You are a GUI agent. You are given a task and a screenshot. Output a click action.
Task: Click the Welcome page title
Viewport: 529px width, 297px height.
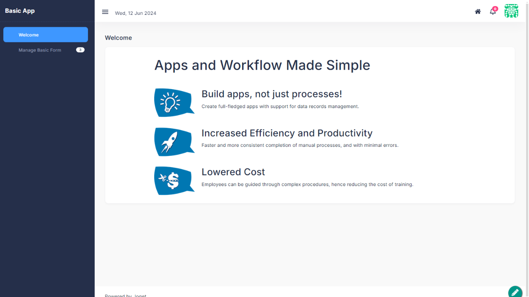(118, 38)
